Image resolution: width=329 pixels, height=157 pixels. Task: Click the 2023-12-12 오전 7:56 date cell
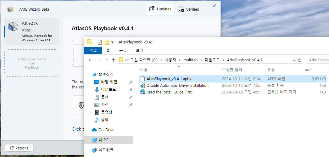[x=241, y=86]
